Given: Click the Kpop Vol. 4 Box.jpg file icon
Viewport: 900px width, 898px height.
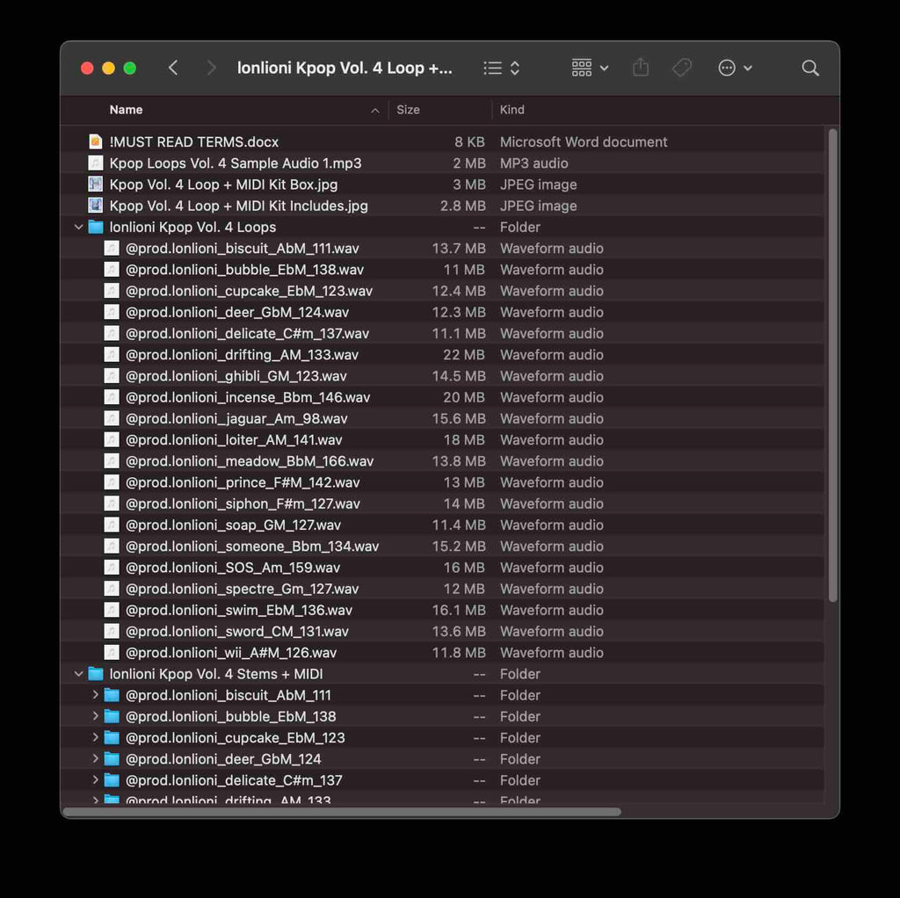Looking at the screenshot, I should coord(96,185).
